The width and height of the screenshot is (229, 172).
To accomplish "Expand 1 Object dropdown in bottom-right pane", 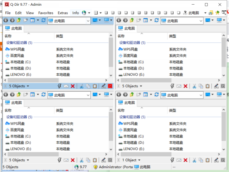I will coord(139,160).
